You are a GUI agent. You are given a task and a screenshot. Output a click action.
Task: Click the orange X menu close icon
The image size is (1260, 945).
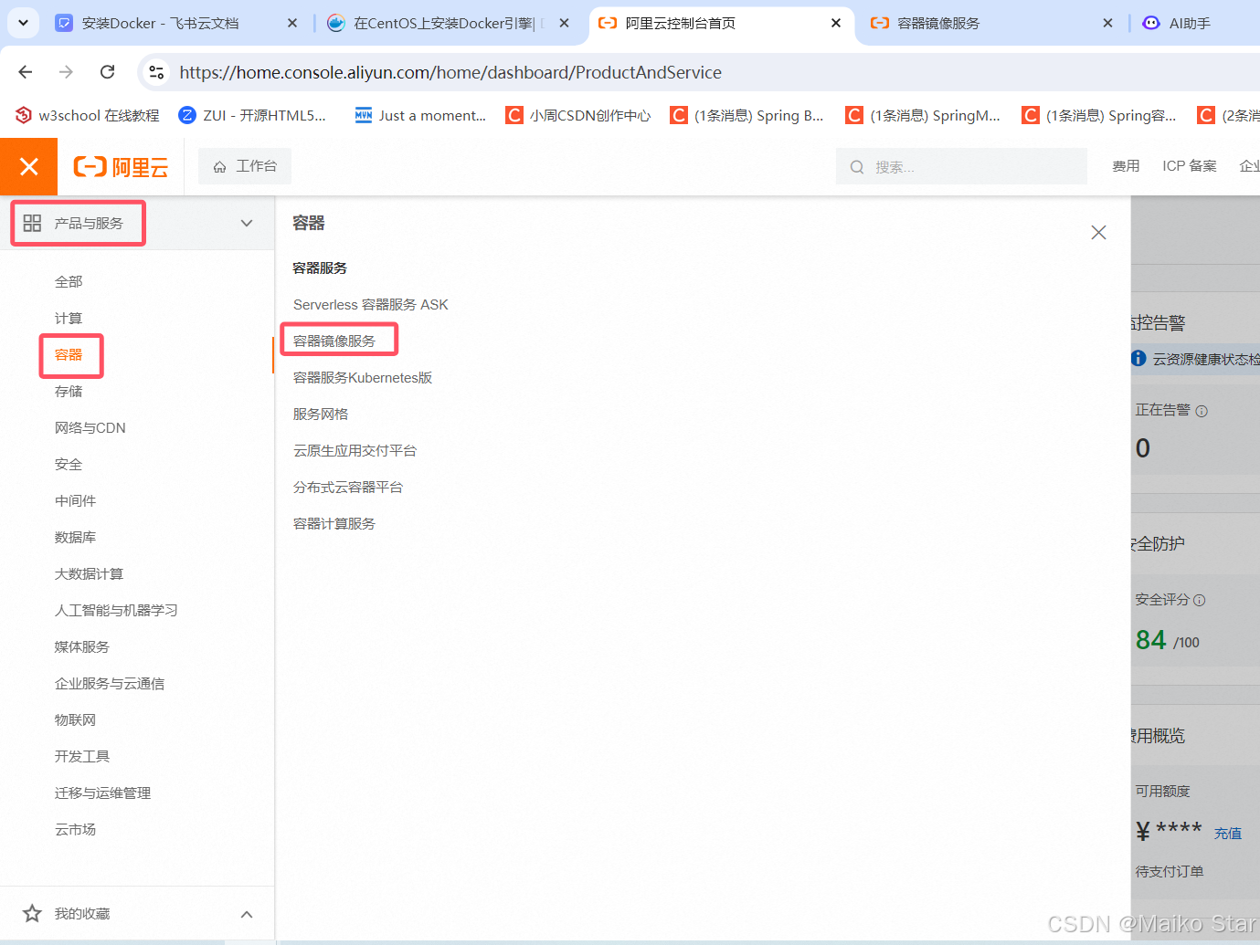29,166
